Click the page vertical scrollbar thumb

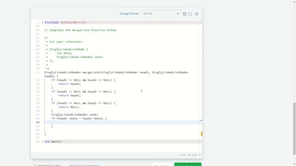(x=294, y=129)
